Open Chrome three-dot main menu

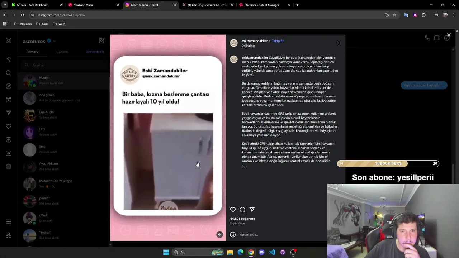coord(453,15)
